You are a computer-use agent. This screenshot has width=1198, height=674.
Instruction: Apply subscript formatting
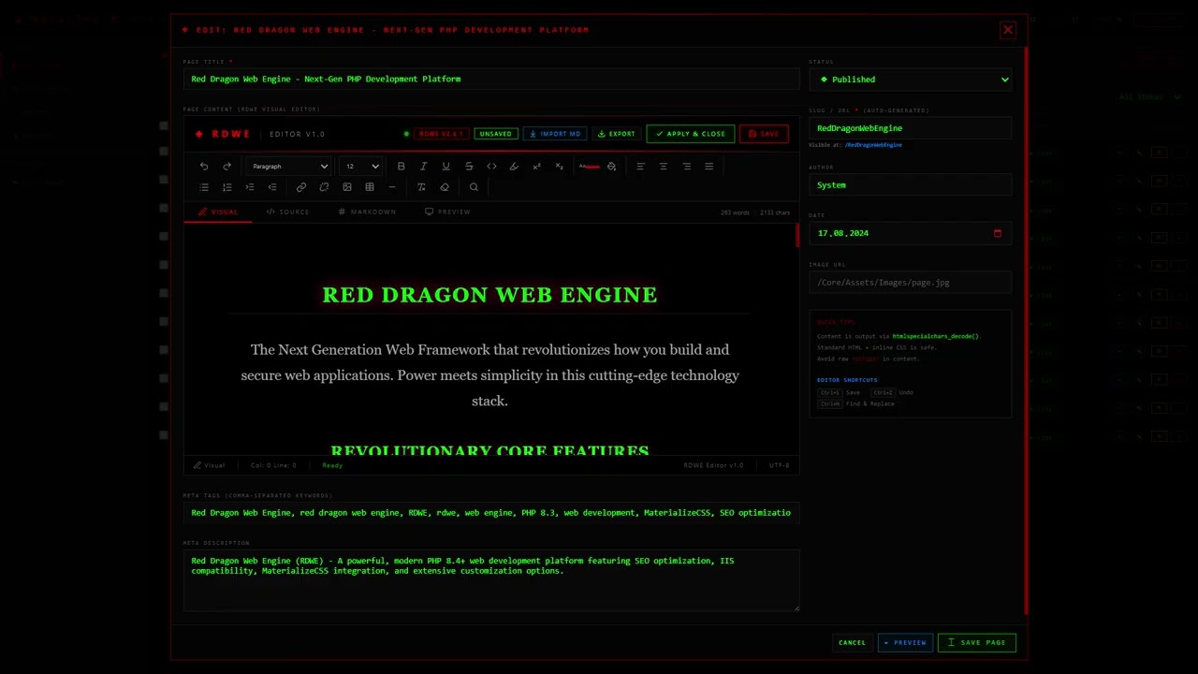(559, 167)
